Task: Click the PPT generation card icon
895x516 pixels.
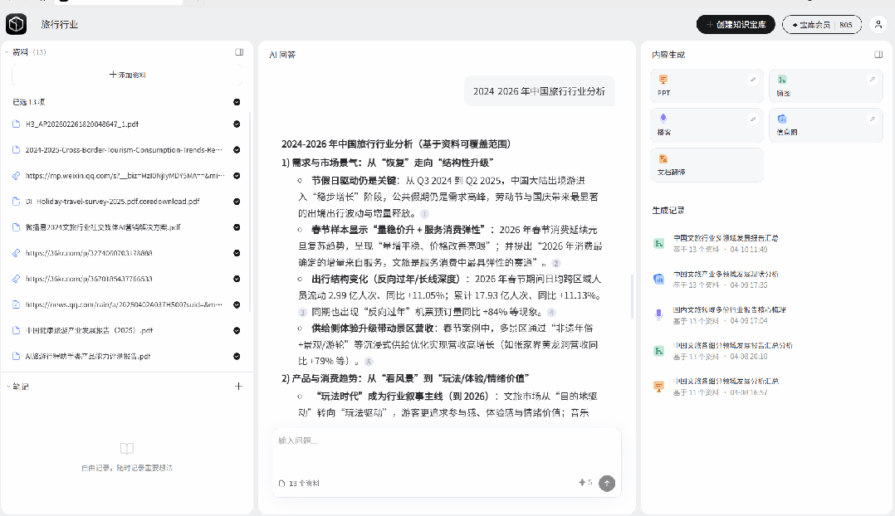Action: (x=663, y=80)
